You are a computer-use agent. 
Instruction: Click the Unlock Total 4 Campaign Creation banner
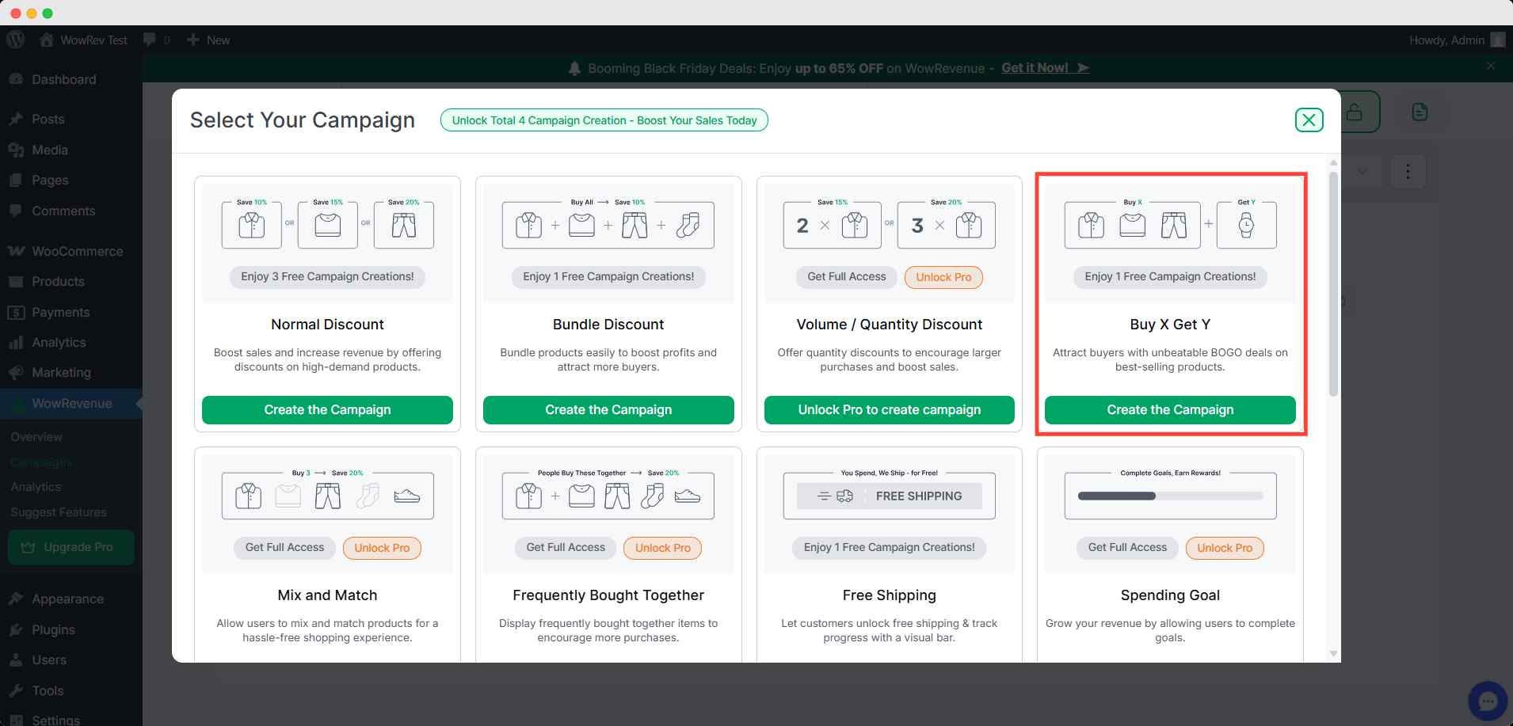[604, 120]
